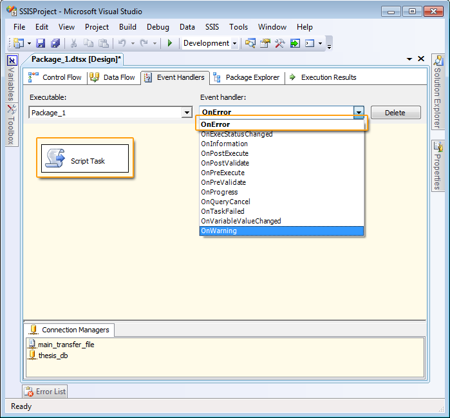Image resolution: width=450 pixels, height=418 pixels.
Task: Choose OnPreExecute in the event list
Action: point(281,173)
